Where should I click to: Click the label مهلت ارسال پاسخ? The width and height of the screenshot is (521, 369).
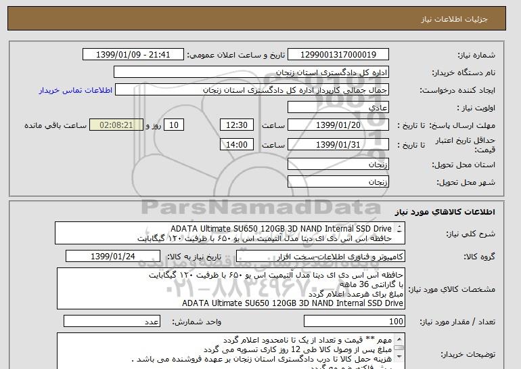(462, 125)
